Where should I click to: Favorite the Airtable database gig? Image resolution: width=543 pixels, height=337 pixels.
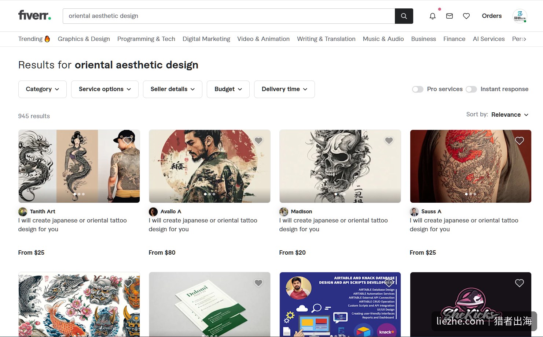tap(389, 283)
